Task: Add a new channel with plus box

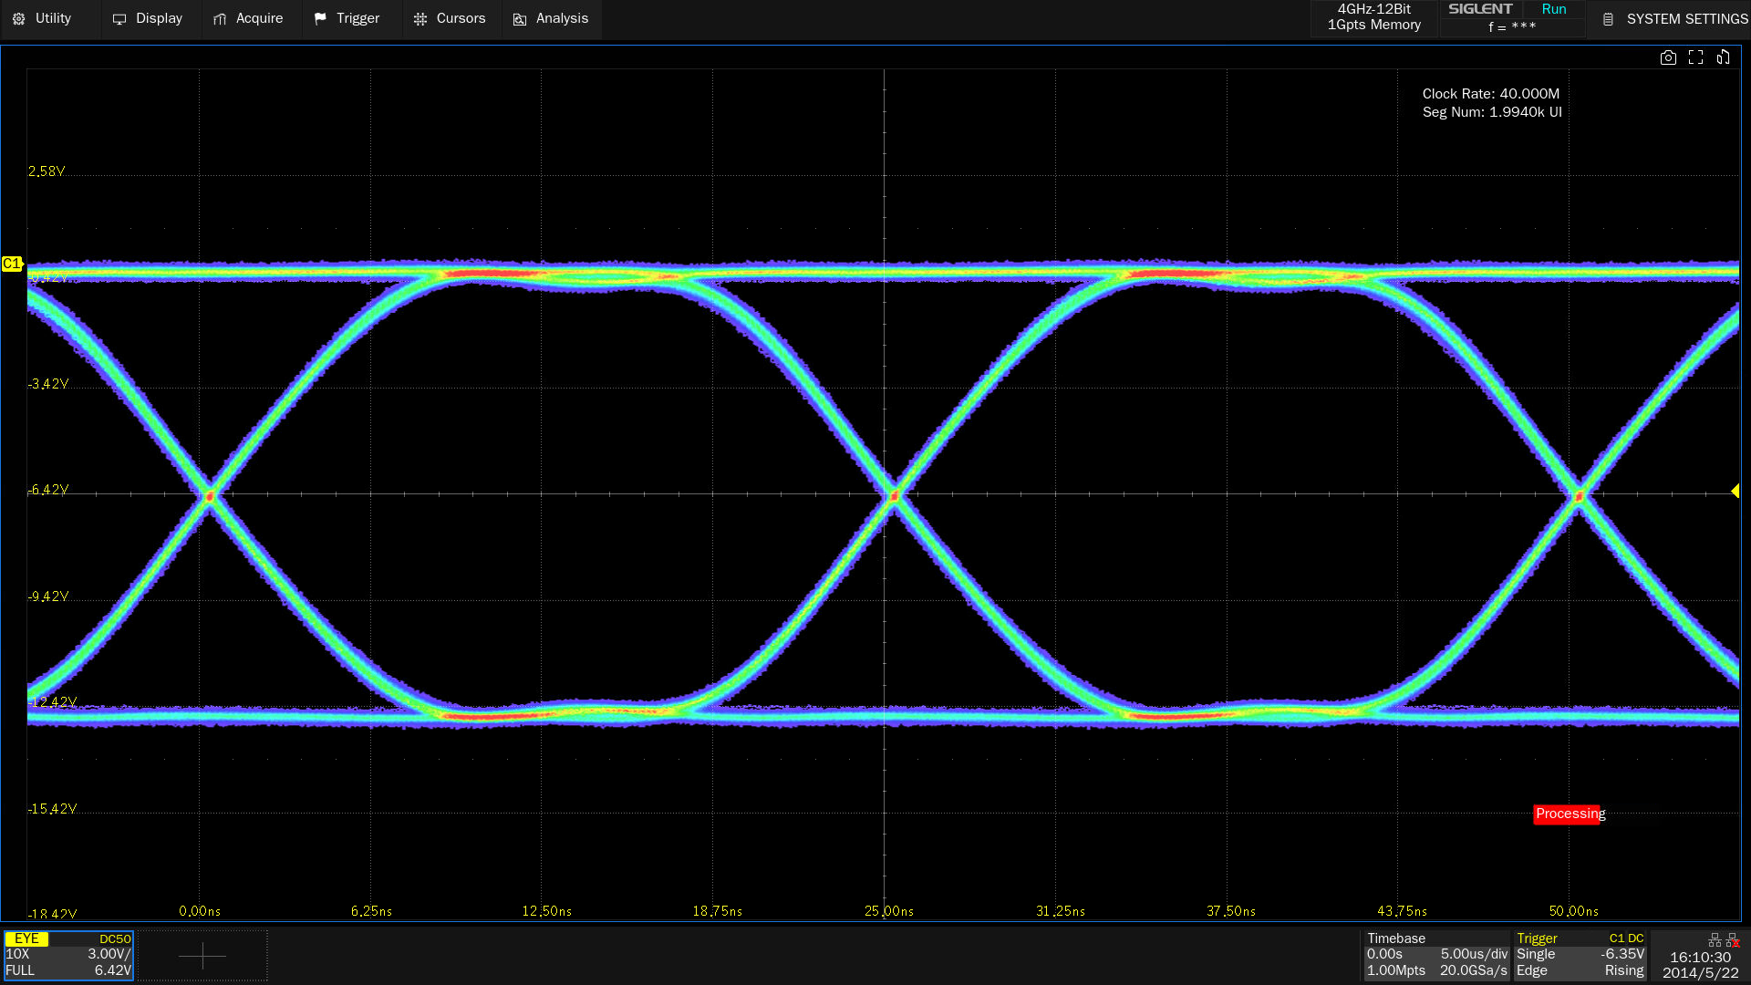Action: 202,955
